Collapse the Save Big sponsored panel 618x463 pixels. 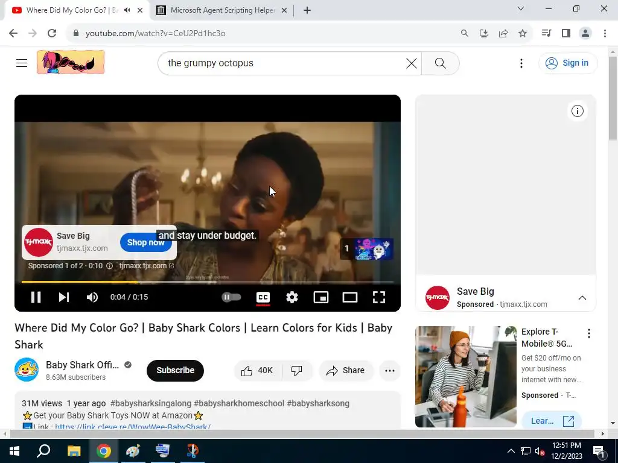(582, 298)
